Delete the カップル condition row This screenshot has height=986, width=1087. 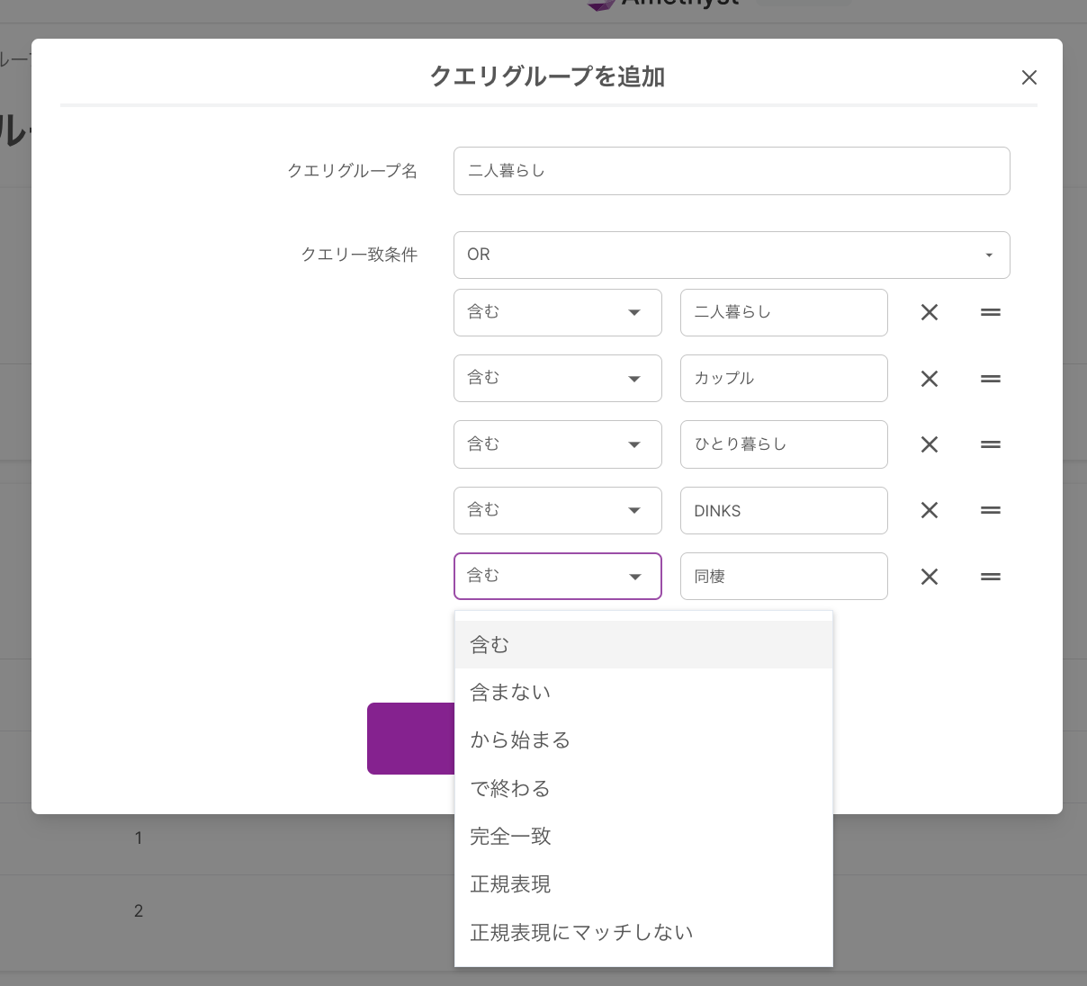coord(930,379)
